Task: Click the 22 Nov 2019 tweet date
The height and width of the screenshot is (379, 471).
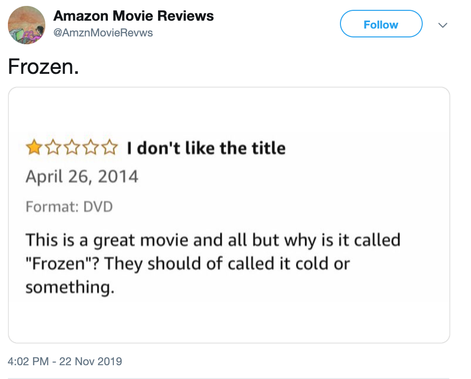Action: 91,361
